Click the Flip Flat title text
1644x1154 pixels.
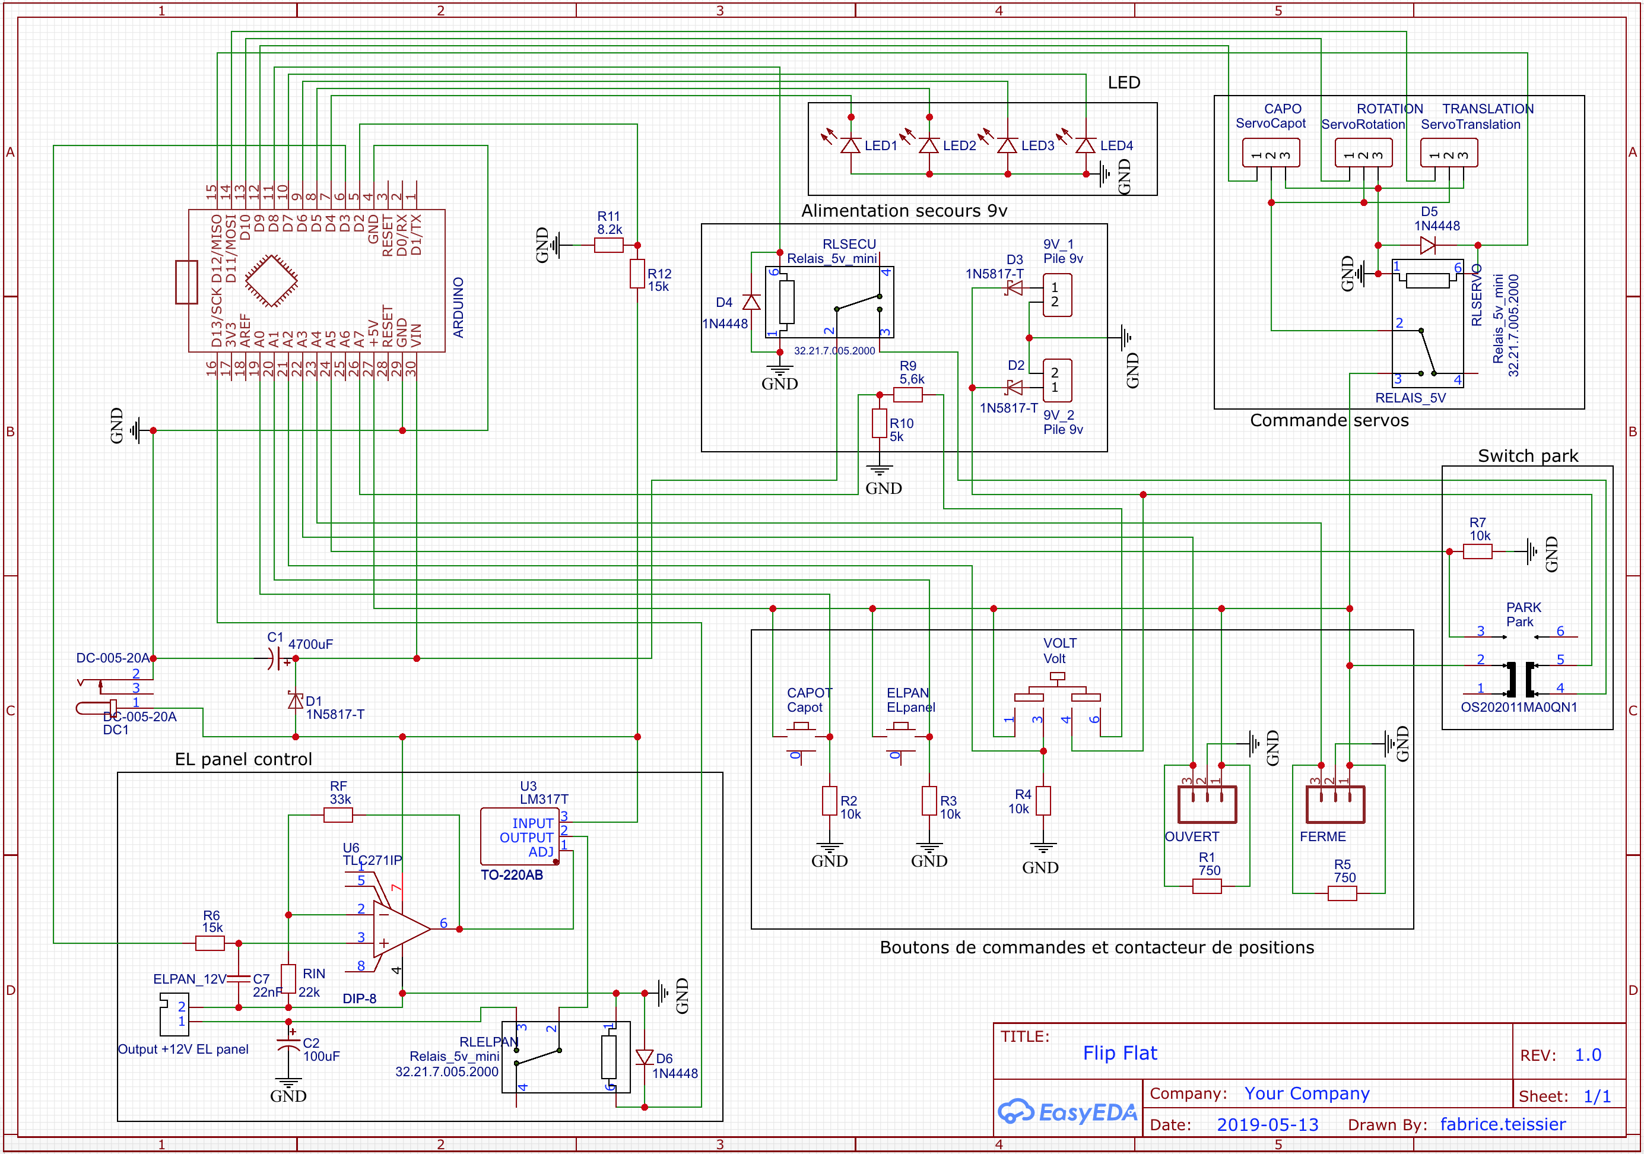click(x=1119, y=1053)
